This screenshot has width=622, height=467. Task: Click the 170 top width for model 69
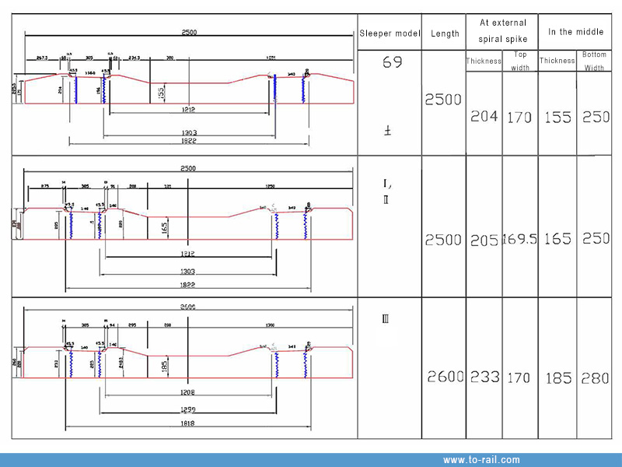(519, 118)
